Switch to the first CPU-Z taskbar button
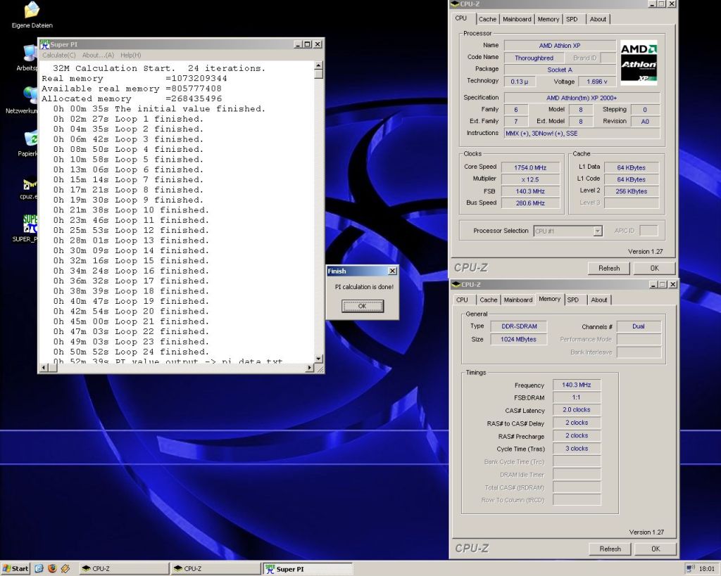This screenshot has width=721, height=576. [124, 569]
